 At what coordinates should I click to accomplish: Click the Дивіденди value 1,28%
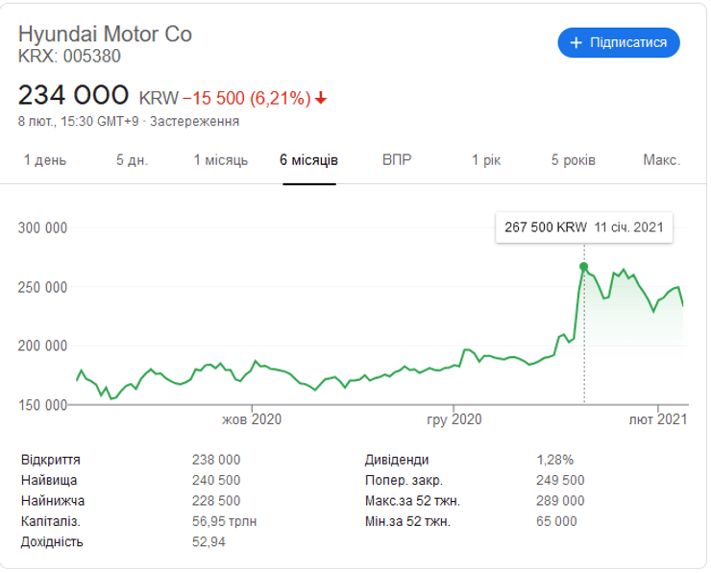pos(553,460)
